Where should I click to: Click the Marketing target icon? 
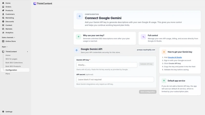point(3,18)
